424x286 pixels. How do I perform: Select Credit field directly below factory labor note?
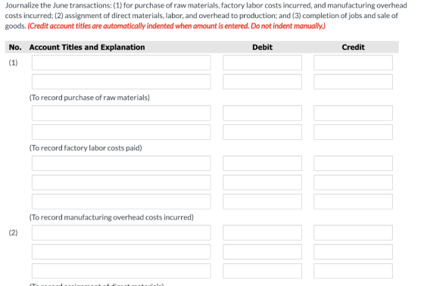pos(353,163)
